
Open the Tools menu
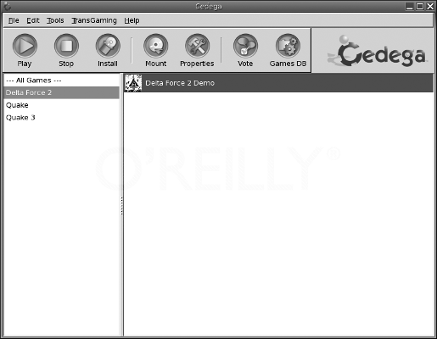(x=55, y=20)
